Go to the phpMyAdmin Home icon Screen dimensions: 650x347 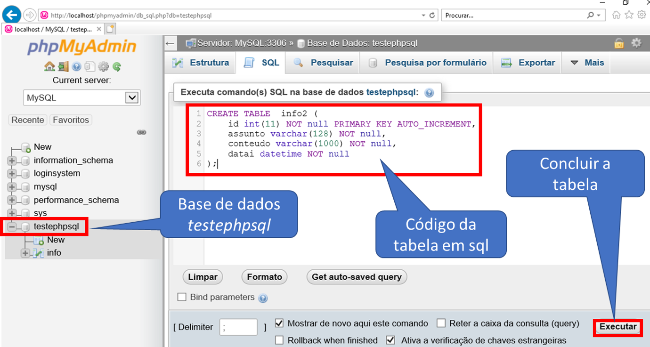point(49,66)
